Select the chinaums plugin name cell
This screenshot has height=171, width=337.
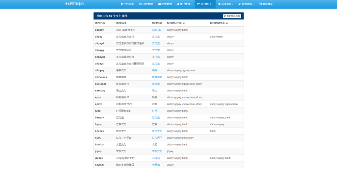(x=101, y=77)
